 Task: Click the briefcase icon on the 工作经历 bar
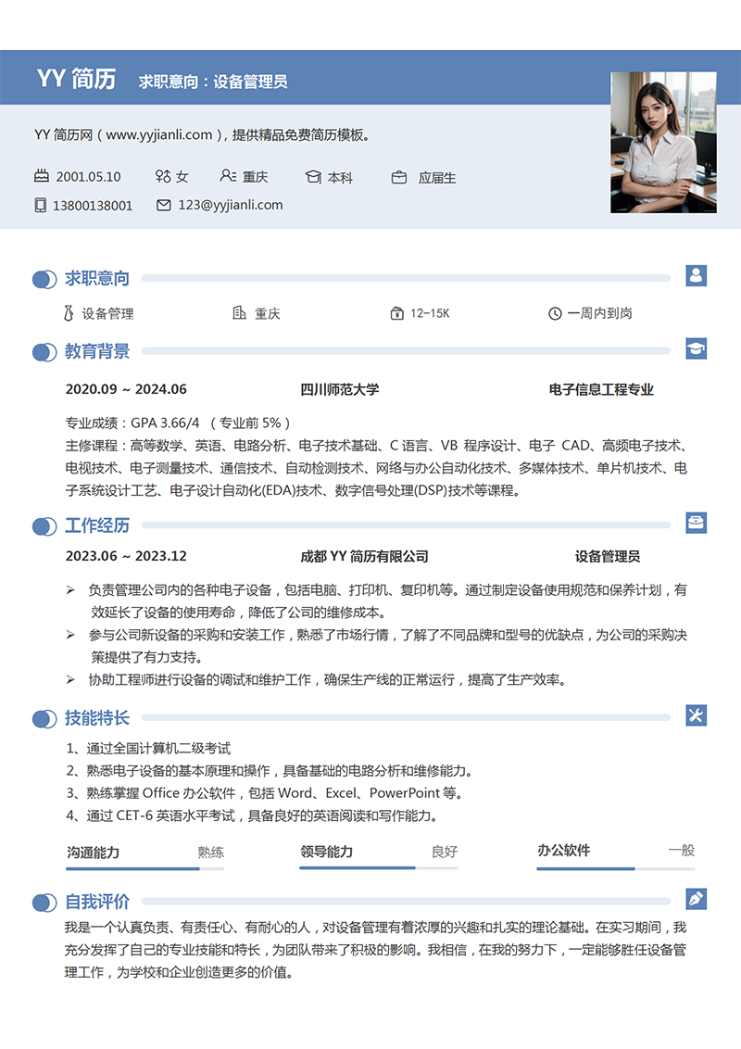pos(696,521)
